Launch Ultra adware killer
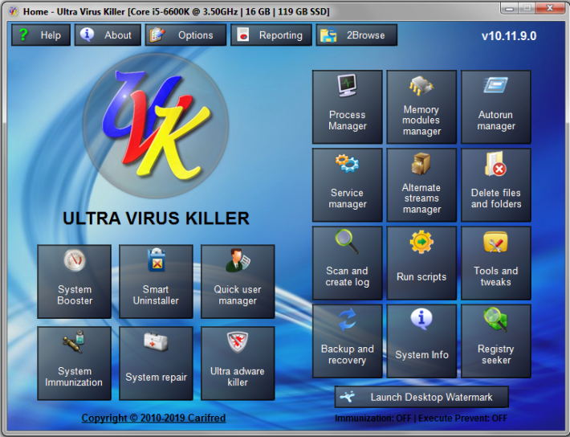 tap(238, 363)
